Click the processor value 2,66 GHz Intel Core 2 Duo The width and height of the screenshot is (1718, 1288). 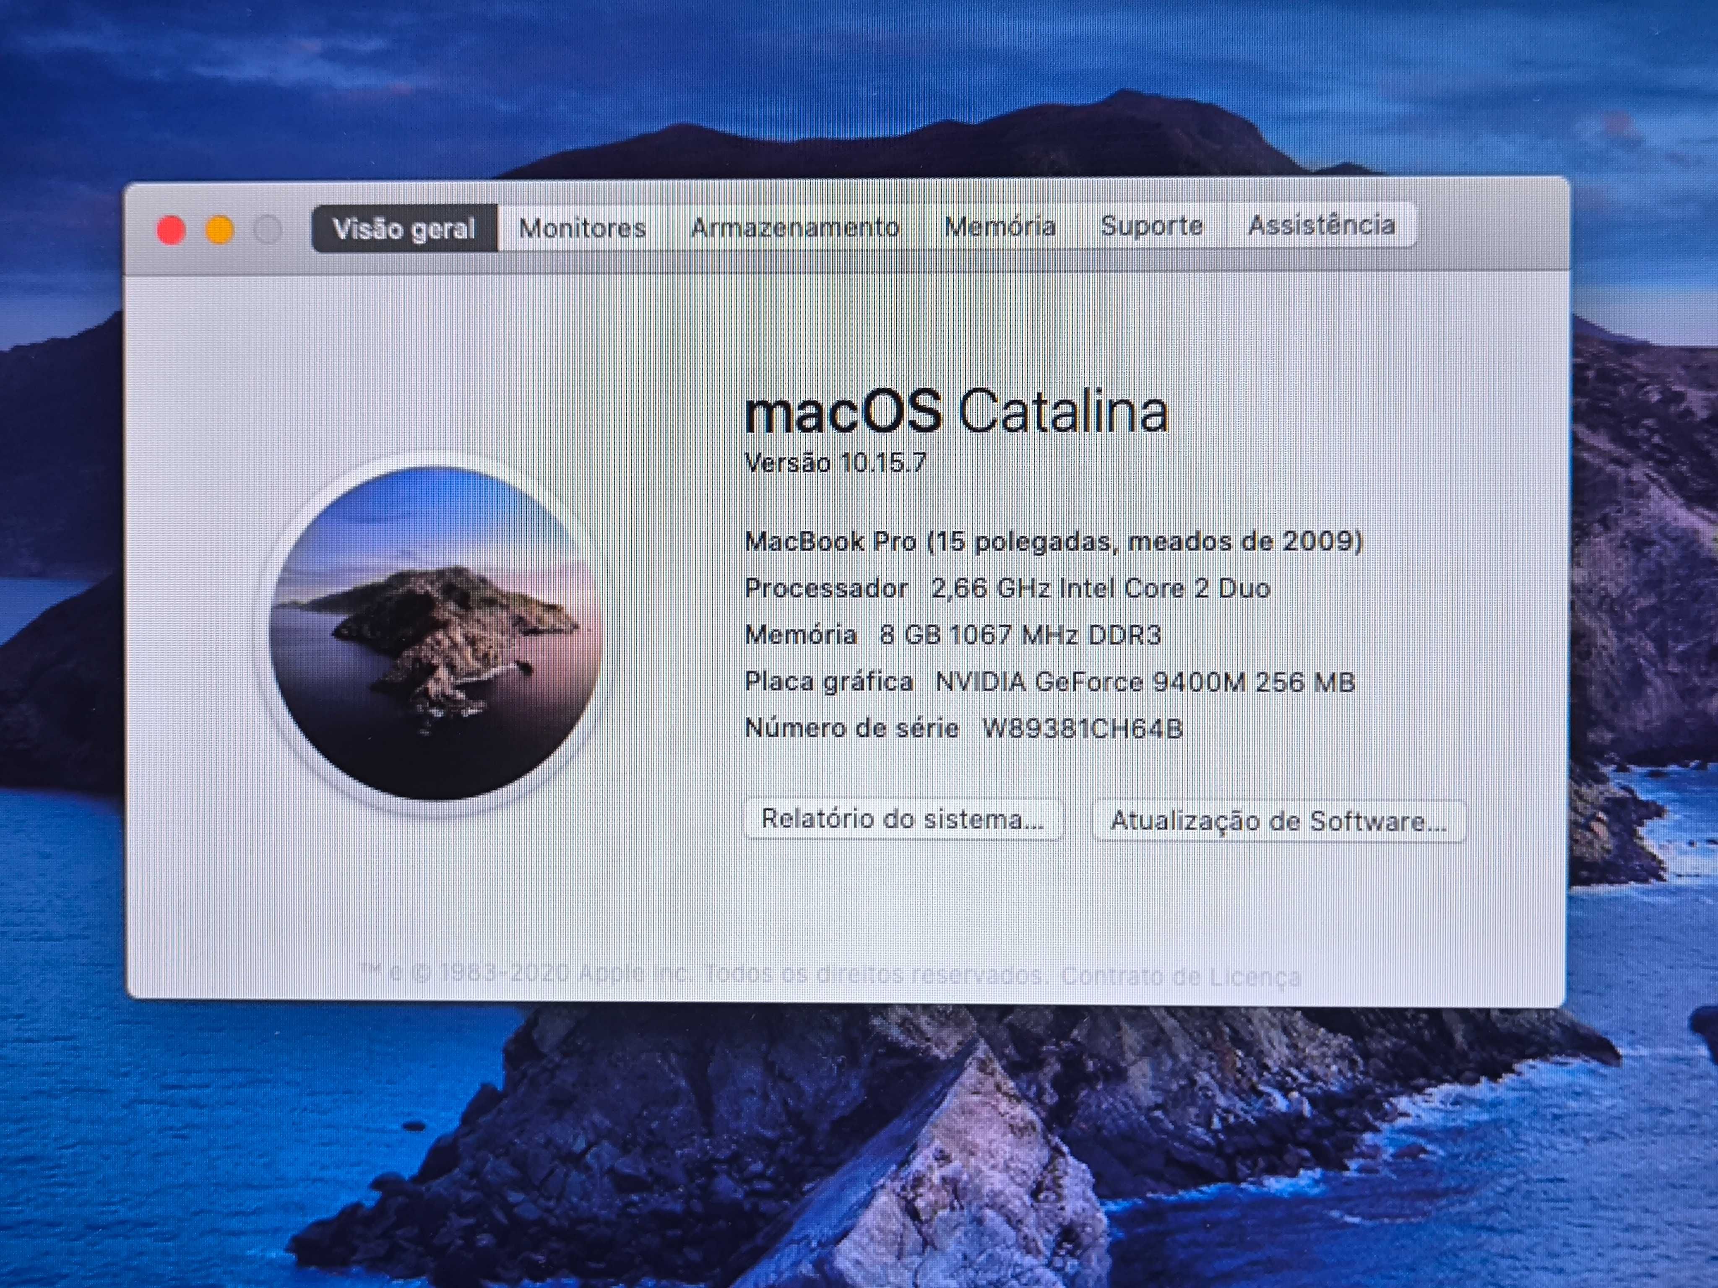click(1101, 589)
